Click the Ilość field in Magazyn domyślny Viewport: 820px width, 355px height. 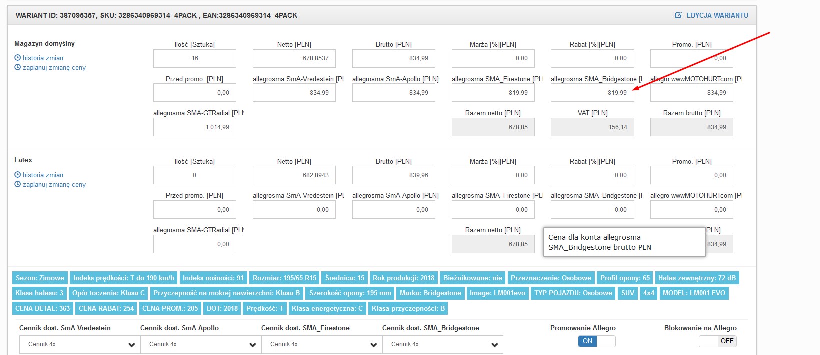pos(194,58)
